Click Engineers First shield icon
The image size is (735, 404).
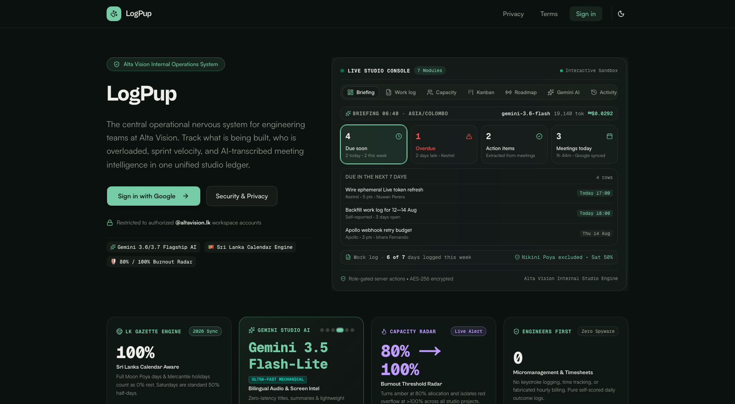click(516, 331)
